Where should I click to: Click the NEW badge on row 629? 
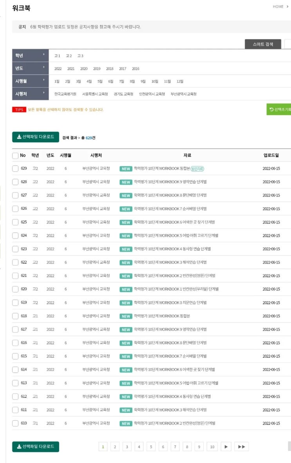point(126,168)
